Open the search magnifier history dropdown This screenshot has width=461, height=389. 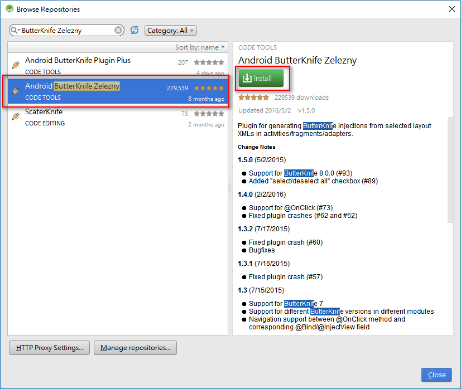[15, 30]
